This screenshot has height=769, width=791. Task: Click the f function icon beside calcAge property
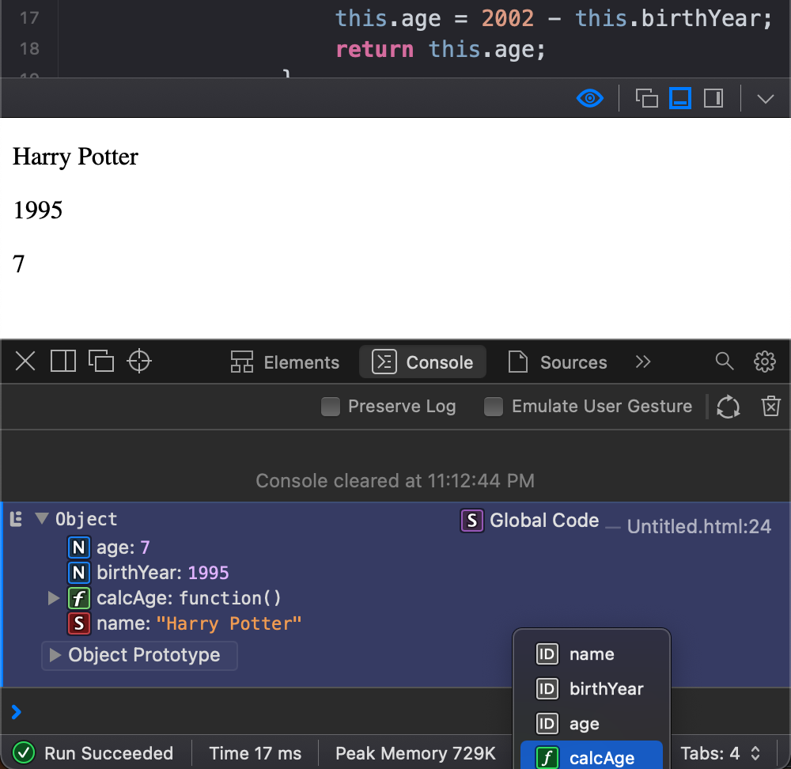78,598
